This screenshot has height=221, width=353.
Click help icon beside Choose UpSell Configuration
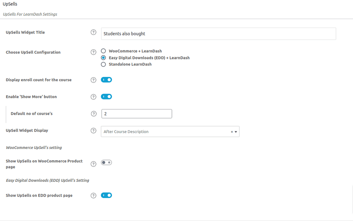point(93,52)
